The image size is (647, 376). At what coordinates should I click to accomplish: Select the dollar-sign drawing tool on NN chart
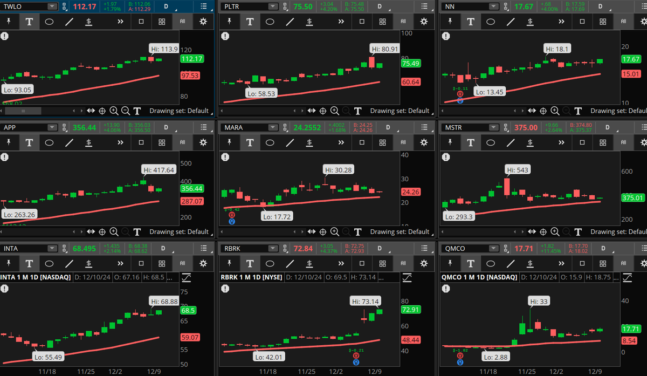529,22
